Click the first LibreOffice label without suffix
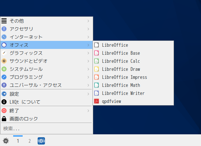The height and width of the screenshot is (146, 201). [x=115, y=45]
